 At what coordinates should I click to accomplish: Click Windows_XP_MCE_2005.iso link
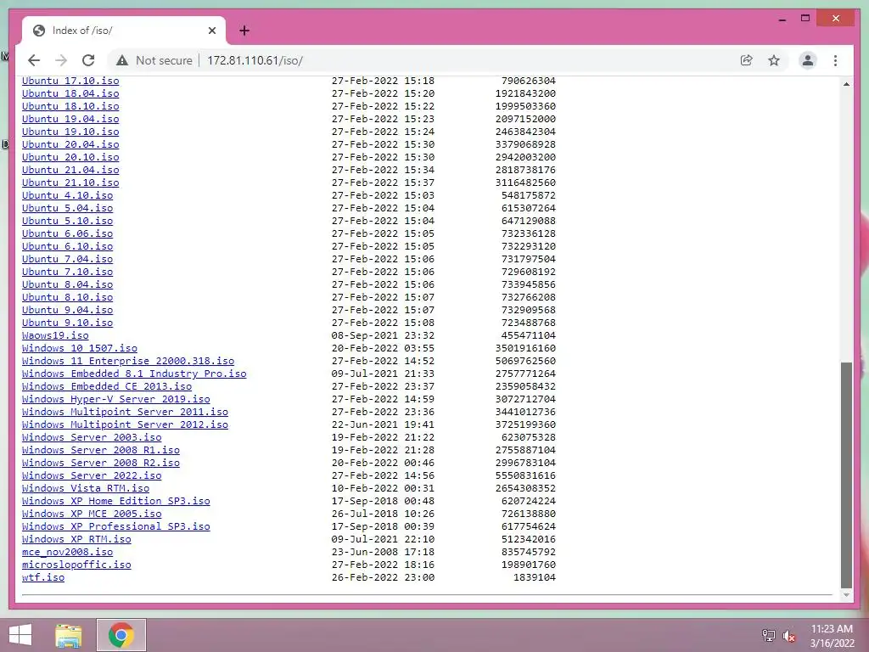pos(92,514)
